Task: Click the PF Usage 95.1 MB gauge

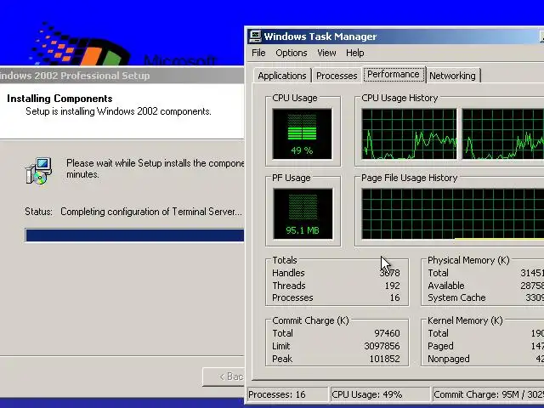Action: [303, 213]
